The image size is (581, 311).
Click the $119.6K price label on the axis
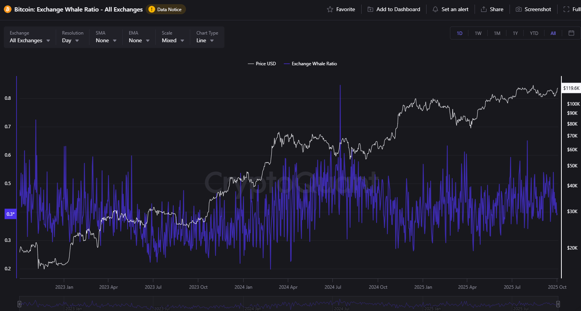[571, 88]
